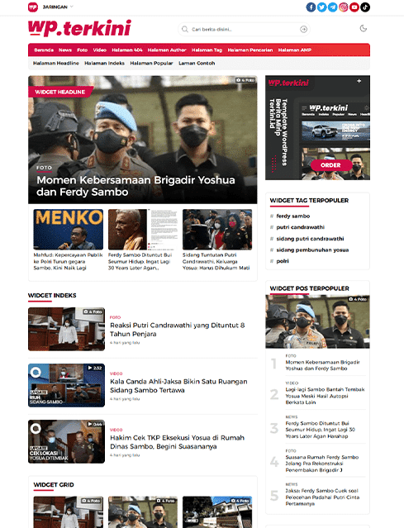Image resolution: width=404 pixels, height=528 pixels.
Task: Open the Instagram social icon
Action: pos(344,7)
